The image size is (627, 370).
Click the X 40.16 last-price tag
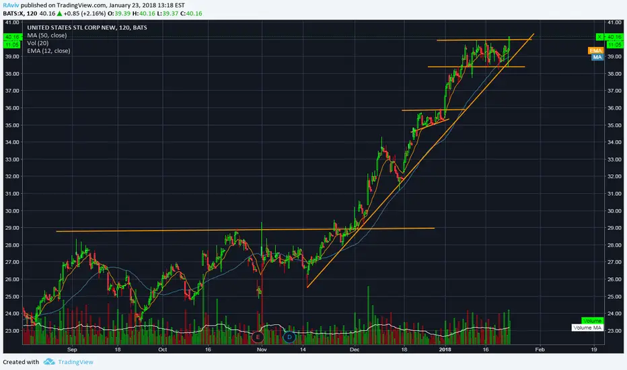tap(610, 37)
